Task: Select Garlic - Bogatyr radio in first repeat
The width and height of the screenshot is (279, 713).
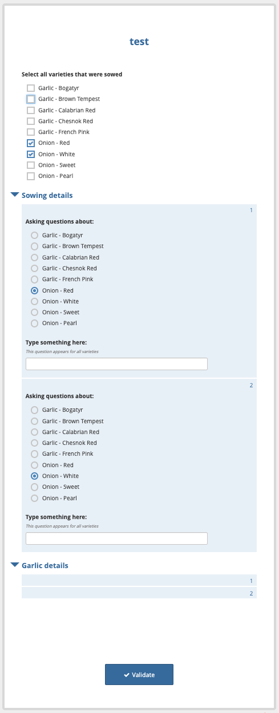Action: (35, 235)
